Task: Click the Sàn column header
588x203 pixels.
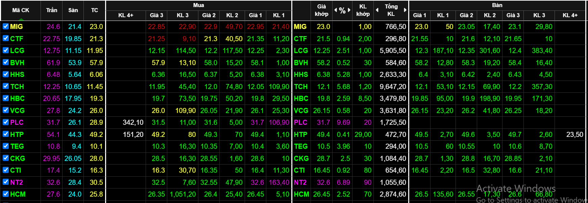Action: (x=73, y=10)
